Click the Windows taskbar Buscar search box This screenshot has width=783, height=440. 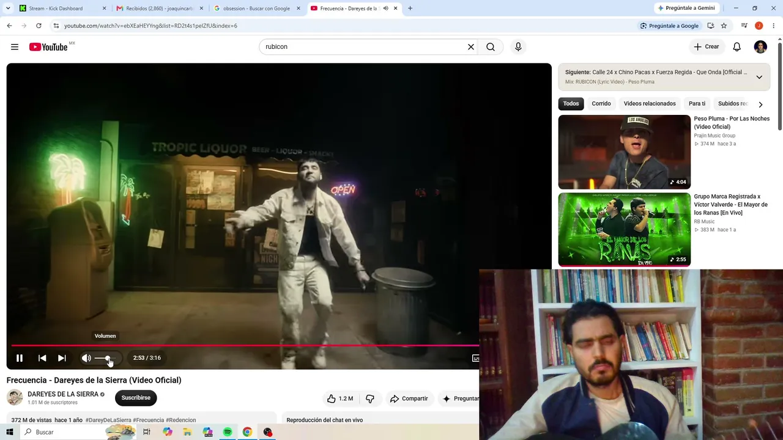[78, 432]
